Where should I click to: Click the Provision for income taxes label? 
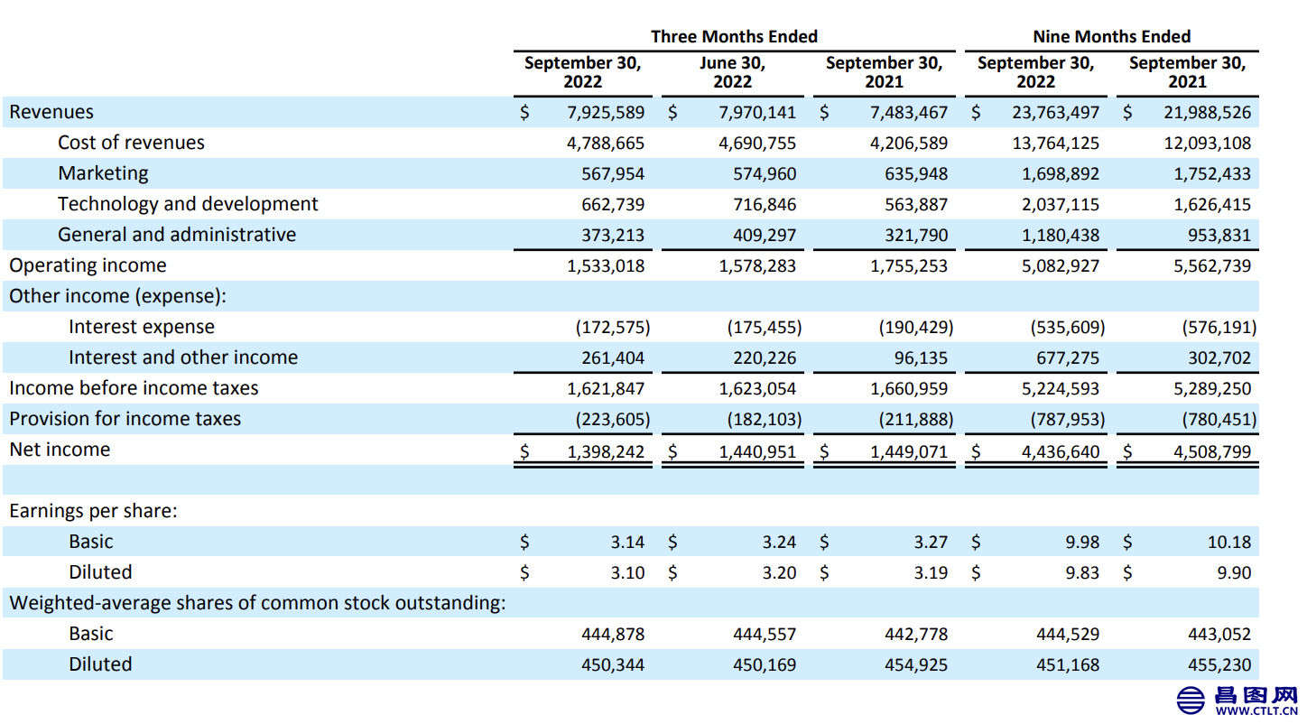pos(125,419)
